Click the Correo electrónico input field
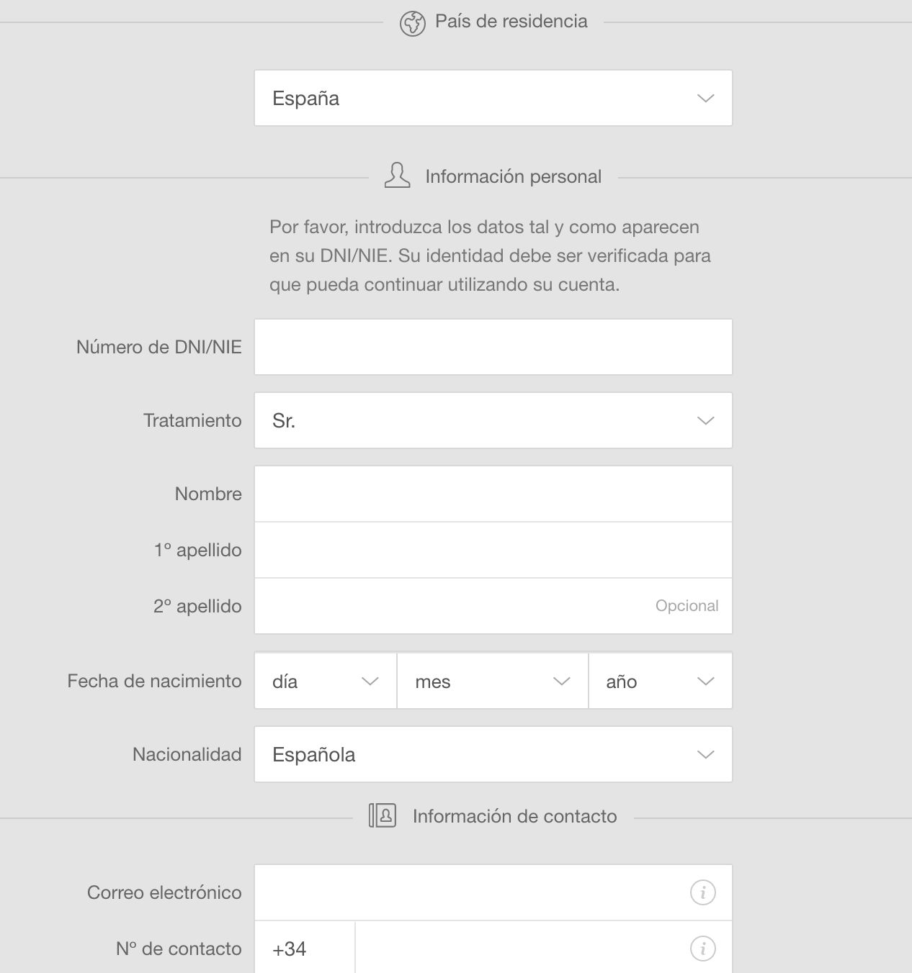The height and width of the screenshot is (973, 912). (493, 892)
